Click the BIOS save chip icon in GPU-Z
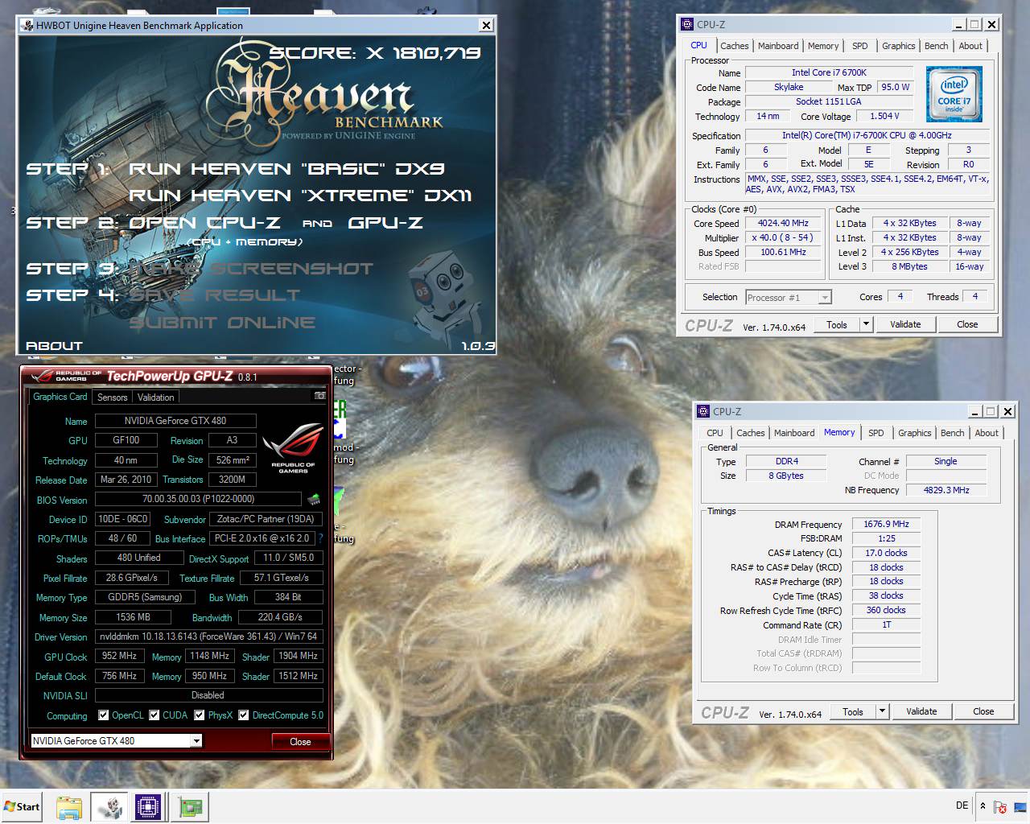 tap(314, 500)
